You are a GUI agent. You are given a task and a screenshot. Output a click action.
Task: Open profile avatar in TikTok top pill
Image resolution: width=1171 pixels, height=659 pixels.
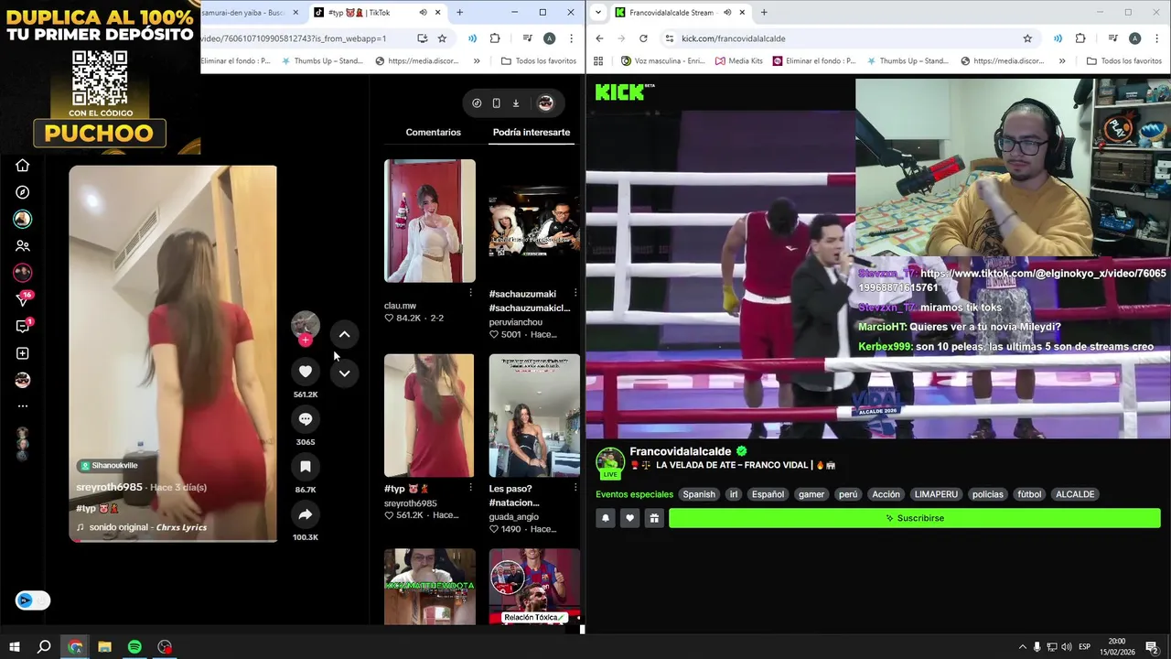click(545, 103)
